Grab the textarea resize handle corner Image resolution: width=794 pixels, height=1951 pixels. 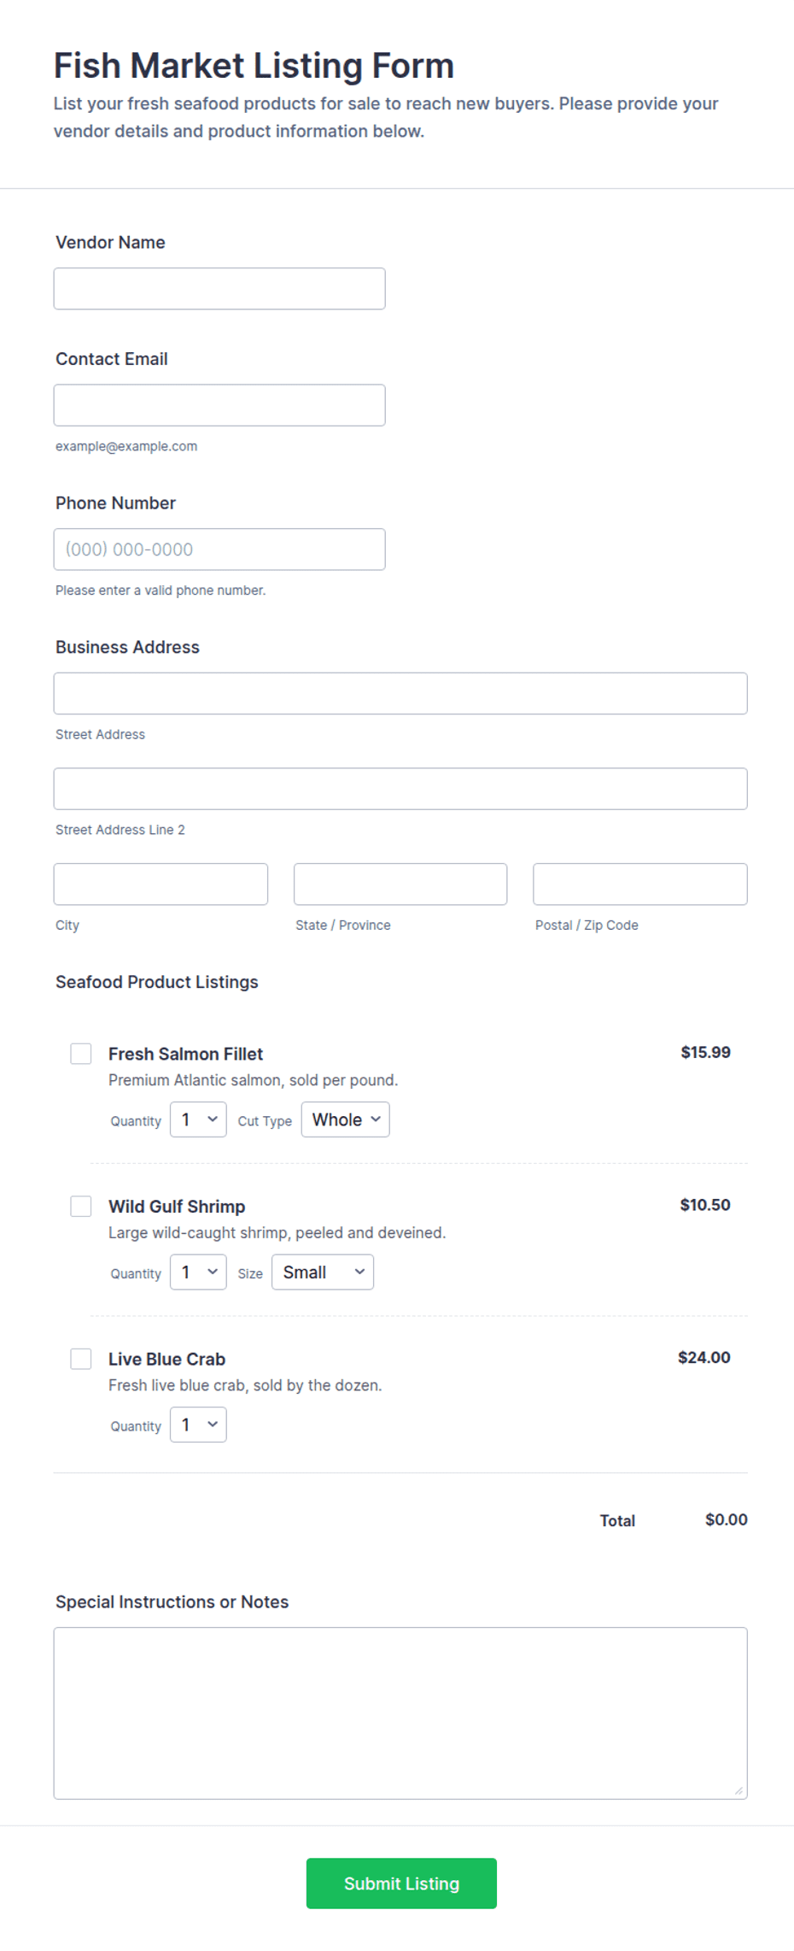pos(739,1790)
